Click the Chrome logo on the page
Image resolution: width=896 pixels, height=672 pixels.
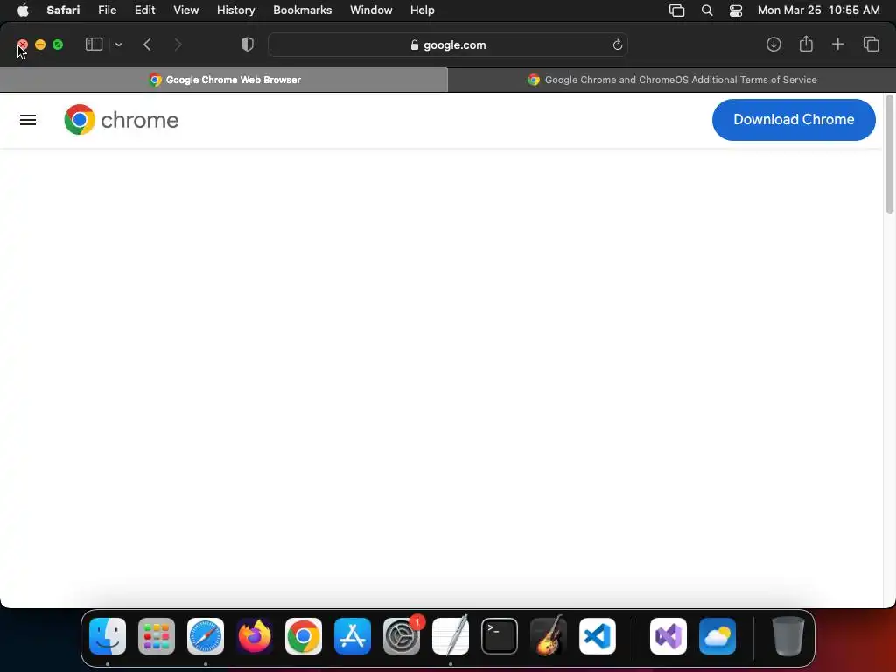pos(121,119)
